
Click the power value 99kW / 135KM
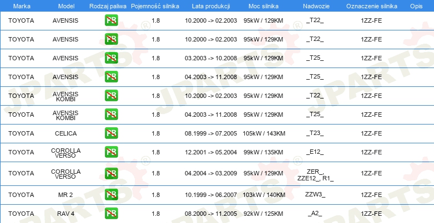pyautogui.click(x=263, y=152)
